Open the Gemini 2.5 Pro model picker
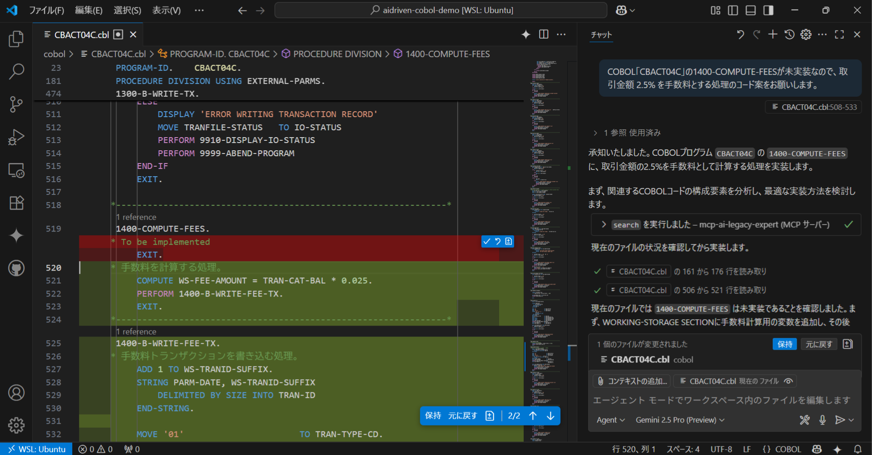The image size is (872, 455). click(680, 420)
